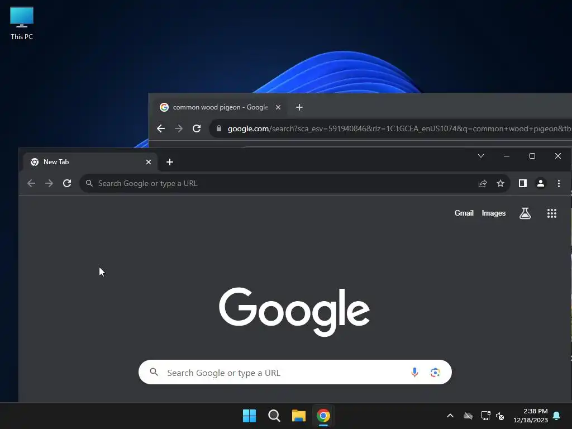
Task: Click the magnifier icon in Google search box
Action: tap(154, 372)
